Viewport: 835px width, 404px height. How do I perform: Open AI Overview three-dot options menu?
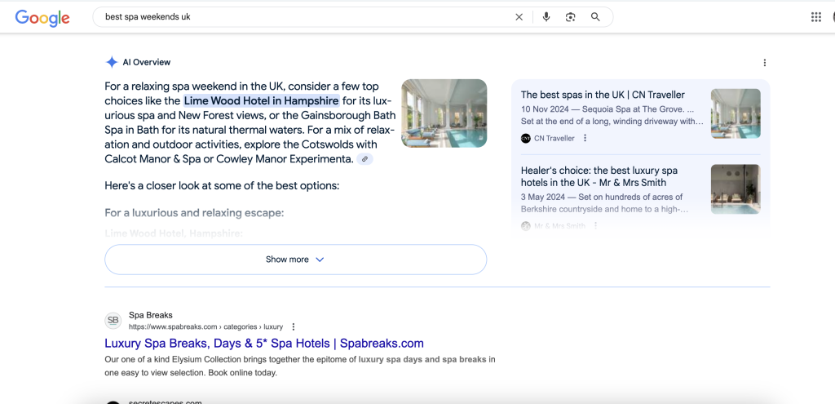[x=765, y=63]
